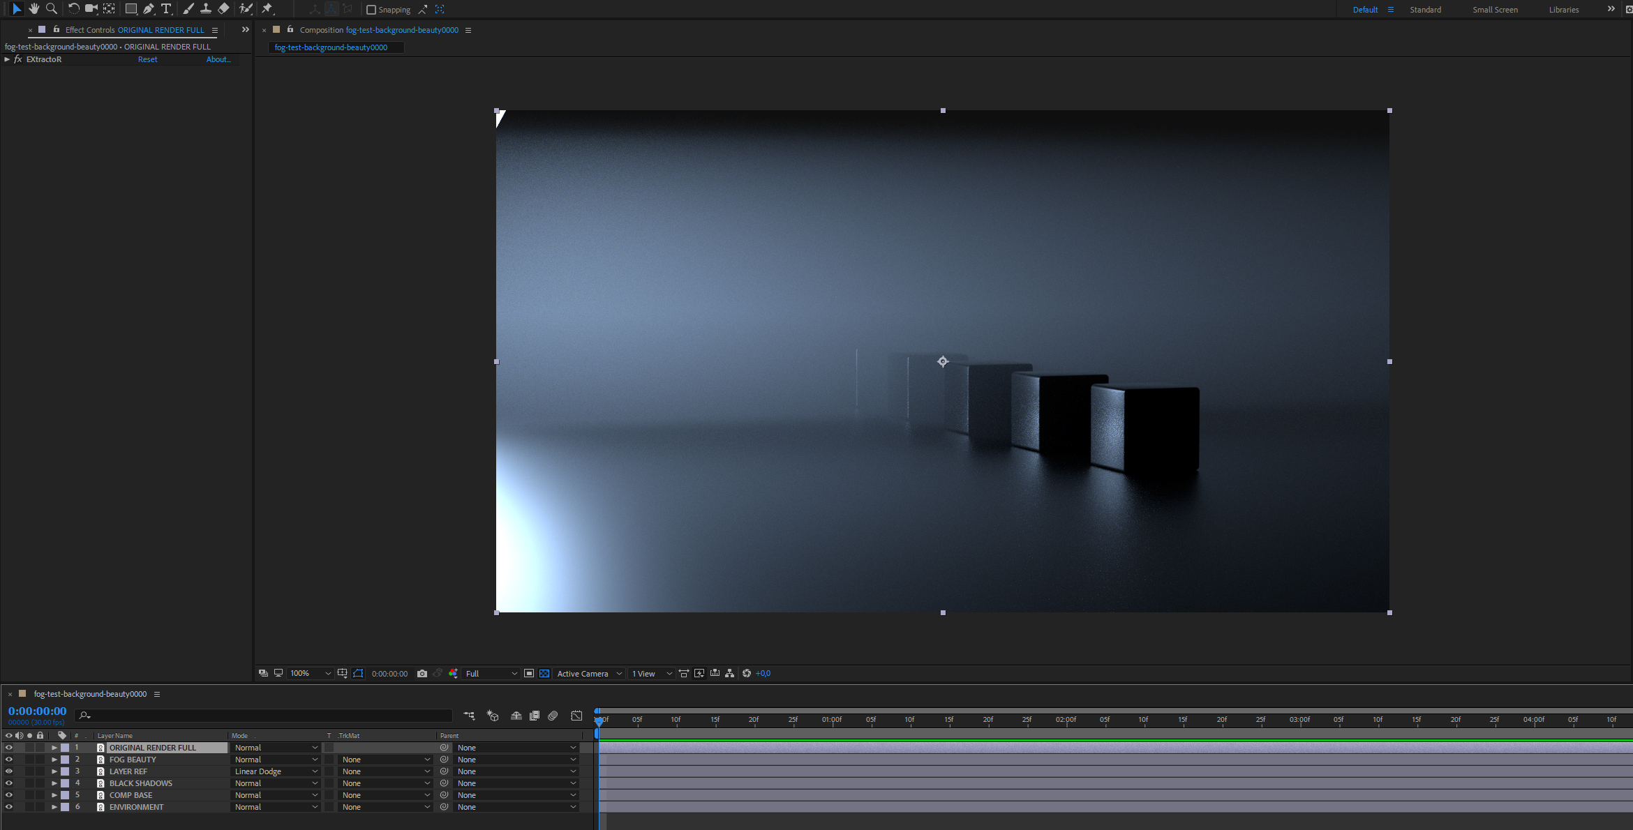This screenshot has height=830, width=1633.
Task: Select the Horizontal Type tool
Action: point(166,8)
